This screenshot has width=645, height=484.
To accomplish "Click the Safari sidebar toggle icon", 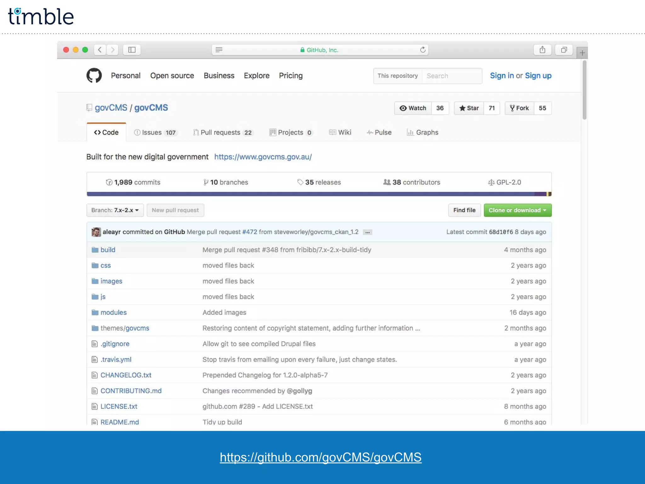I will click(x=132, y=50).
